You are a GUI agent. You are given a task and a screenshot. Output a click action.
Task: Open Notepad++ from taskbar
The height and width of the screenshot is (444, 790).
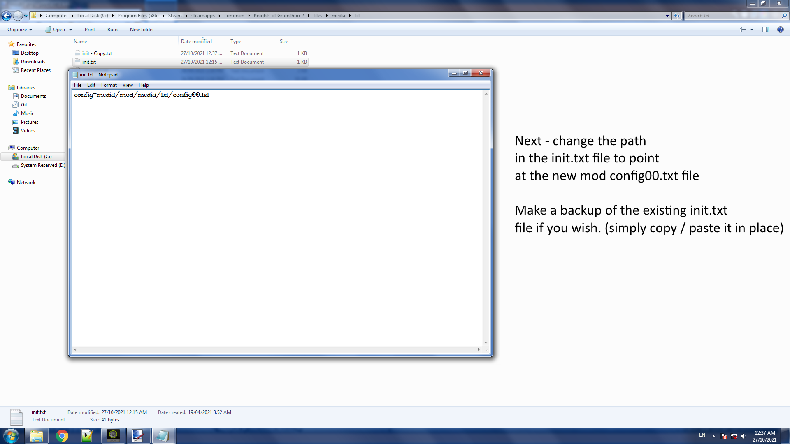pyautogui.click(x=87, y=436)
